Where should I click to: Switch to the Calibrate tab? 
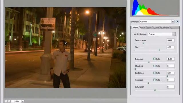click(165, 27)
